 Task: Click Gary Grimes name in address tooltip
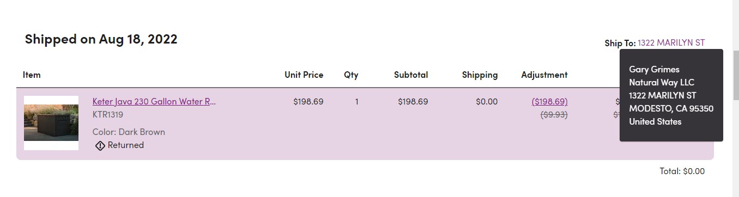tap(654, 69)
